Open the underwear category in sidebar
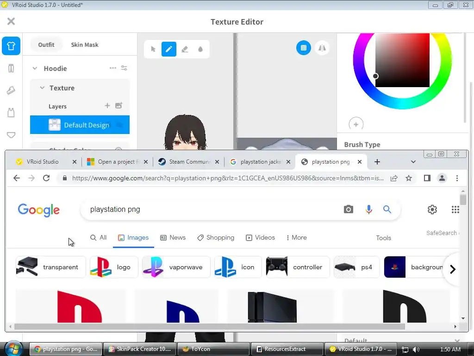 [11, 135]
